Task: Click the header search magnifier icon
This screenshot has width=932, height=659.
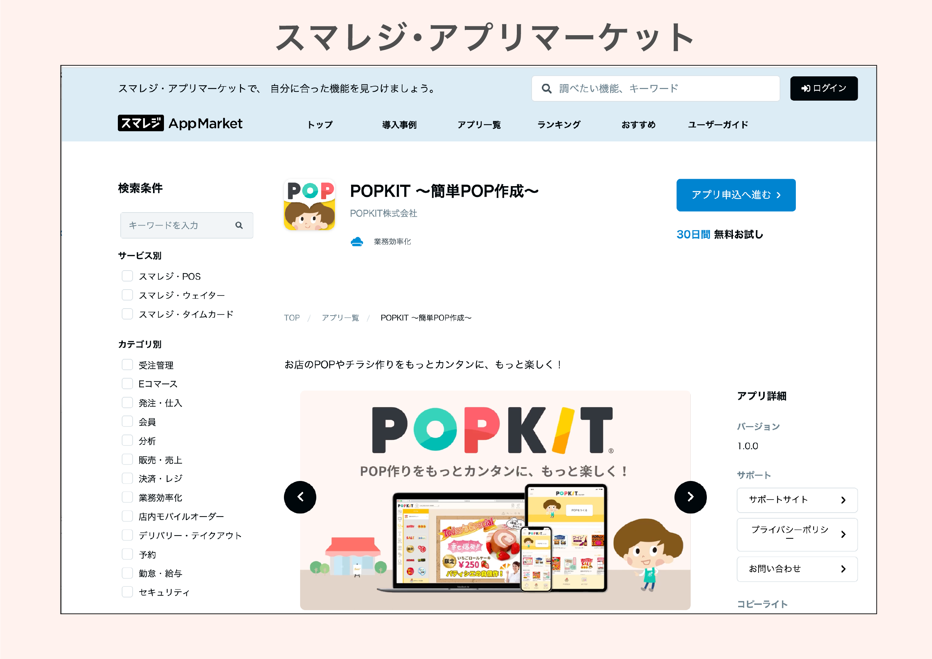Action: click(x=547, y=89)
